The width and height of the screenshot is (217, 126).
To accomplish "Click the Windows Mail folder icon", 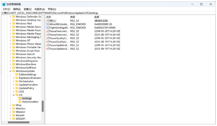I will point(14,24).
